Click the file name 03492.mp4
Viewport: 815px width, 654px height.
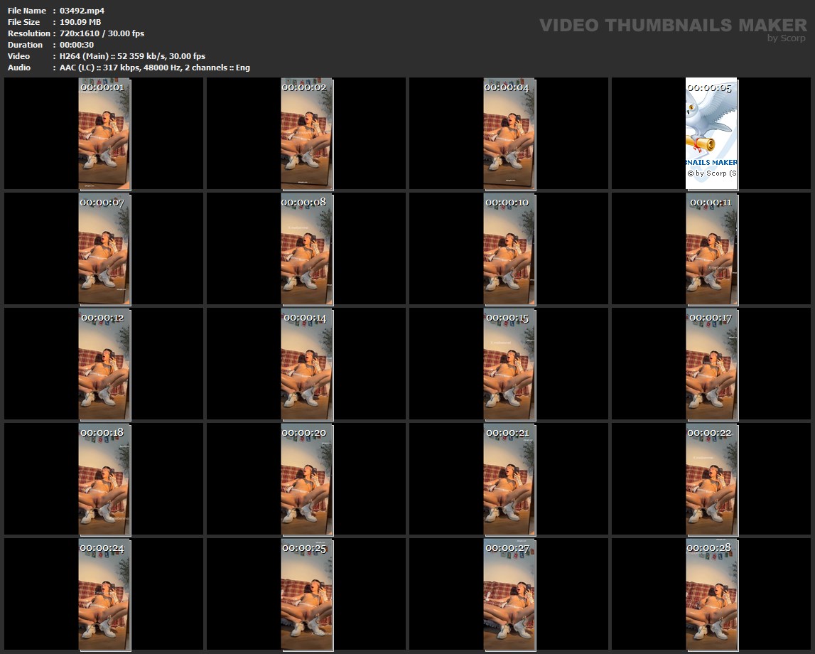82,11
